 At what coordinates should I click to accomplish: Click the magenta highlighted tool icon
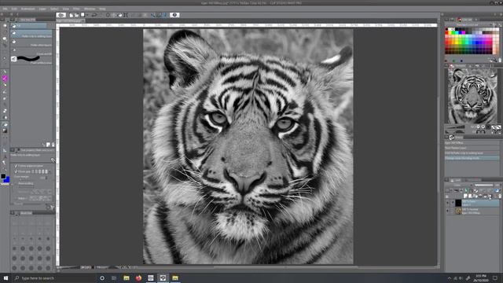pos(5,79)
